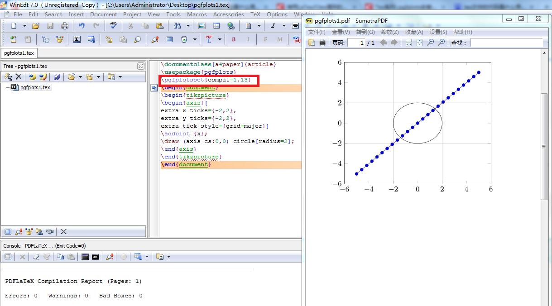Click the Paste clipboard icon
The image size is (552, 306).
click(x=159, y=26)
